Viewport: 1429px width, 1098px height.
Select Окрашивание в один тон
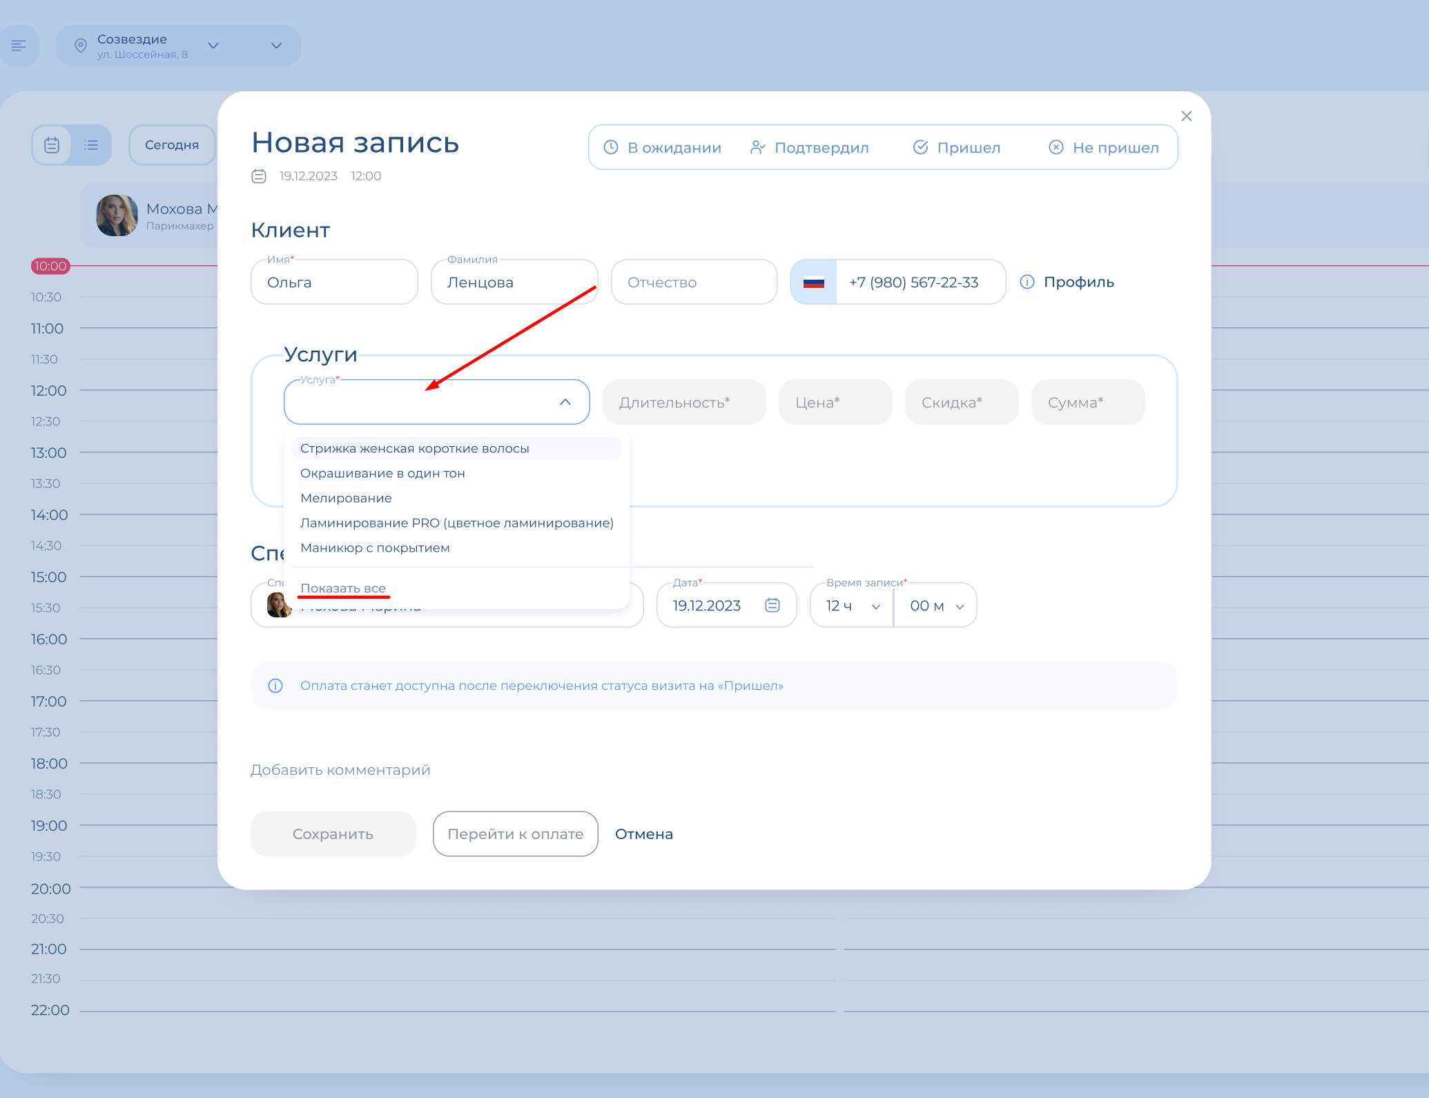pyautogui.click(x=456, y=473)
